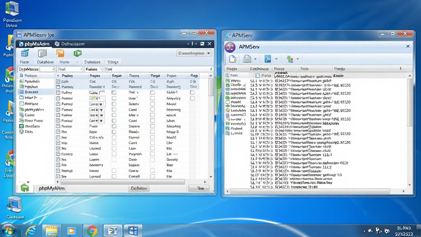Select the highlighted 'Boosaed' item in phpMyAdmin sidebar

(36, 92)
